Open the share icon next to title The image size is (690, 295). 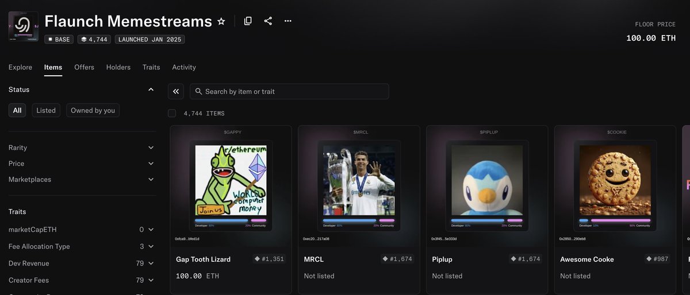point(268,21)
